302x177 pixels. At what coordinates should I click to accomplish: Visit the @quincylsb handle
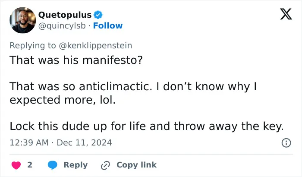pos(62,26)
